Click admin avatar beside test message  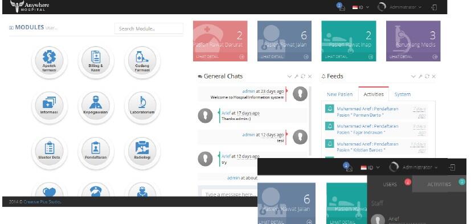pyautogui.click(x=300, y=137)
